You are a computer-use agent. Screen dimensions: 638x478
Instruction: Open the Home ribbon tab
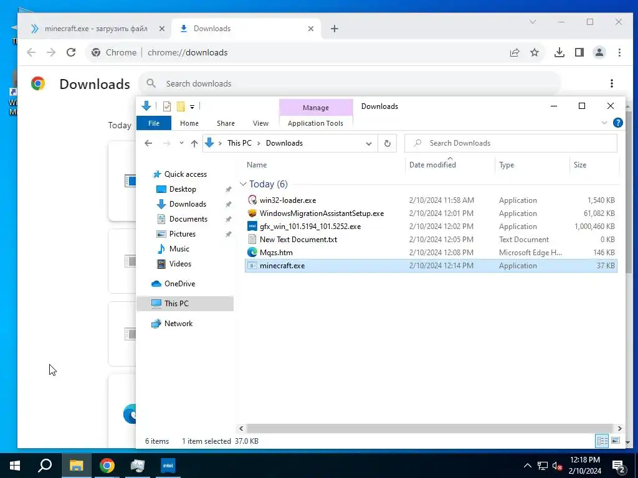(189, 123)
